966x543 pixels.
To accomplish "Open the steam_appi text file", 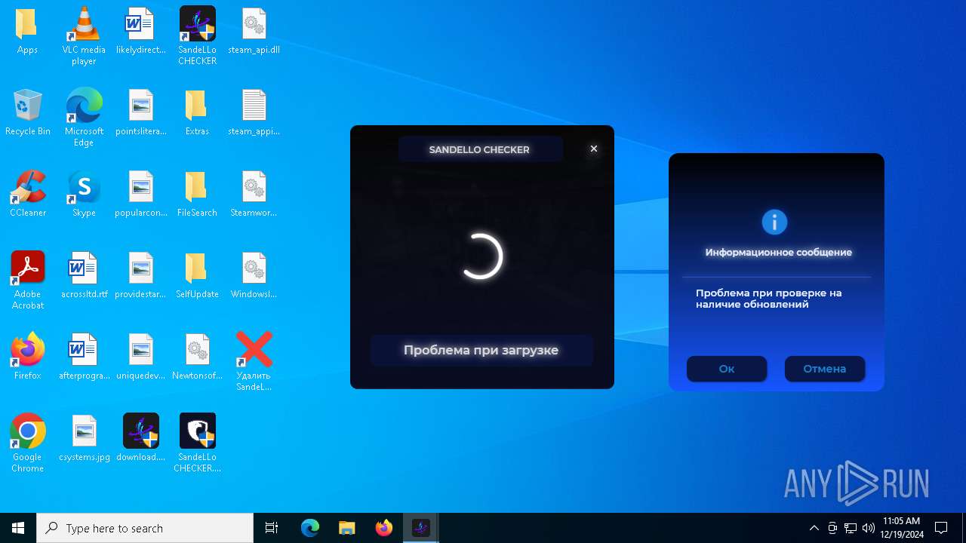I will 254,112.
